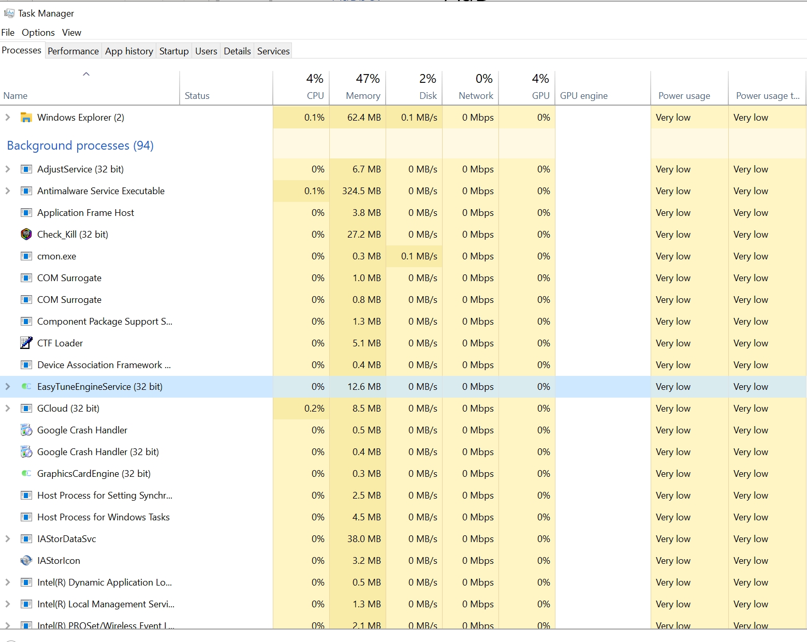Click the EasyTuneEngineService green icon
807x642 pixels.
tap(26, 387)
